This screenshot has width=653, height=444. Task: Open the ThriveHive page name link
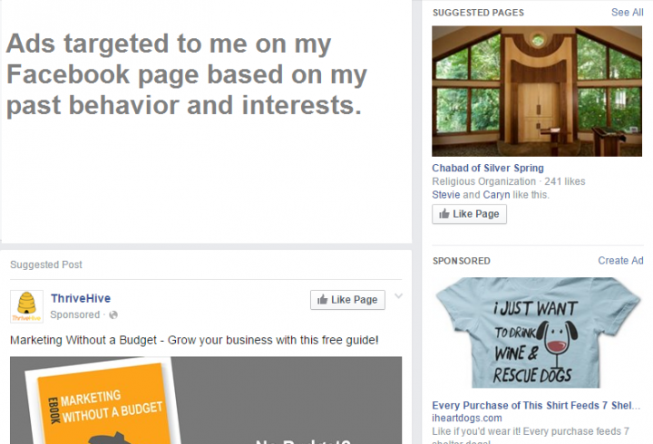coord(81,298)
